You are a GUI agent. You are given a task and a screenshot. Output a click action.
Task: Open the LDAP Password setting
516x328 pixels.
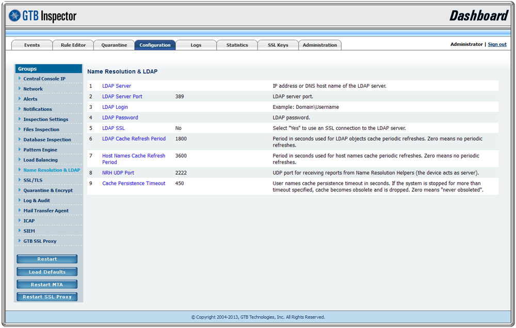pyautogui.click(x=120, y=118)
